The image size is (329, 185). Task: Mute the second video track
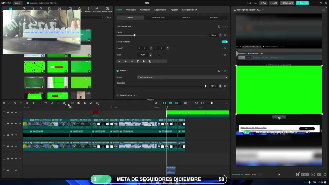click(x=16, y=135)
